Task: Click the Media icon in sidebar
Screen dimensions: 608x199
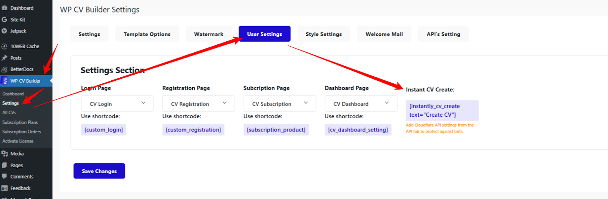Action: pyautogui.click(x=5, y=154)
